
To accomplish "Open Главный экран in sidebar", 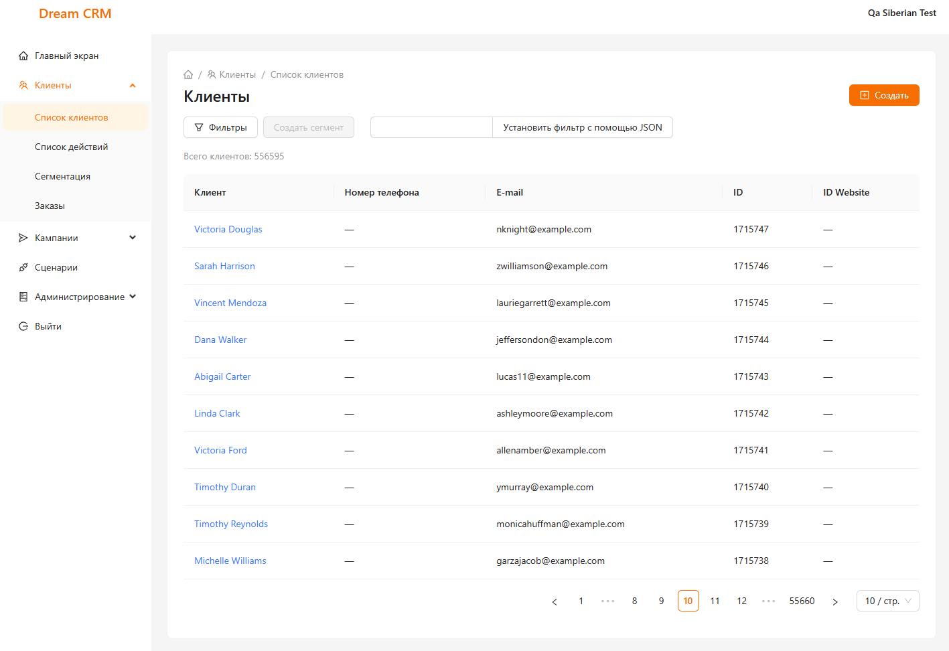I will [76, 56].
